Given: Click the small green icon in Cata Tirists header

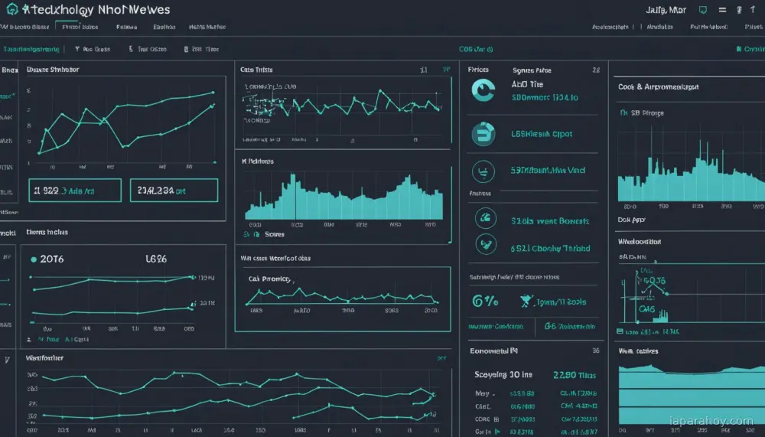Looking at the screenshot, I should point(446,70).
